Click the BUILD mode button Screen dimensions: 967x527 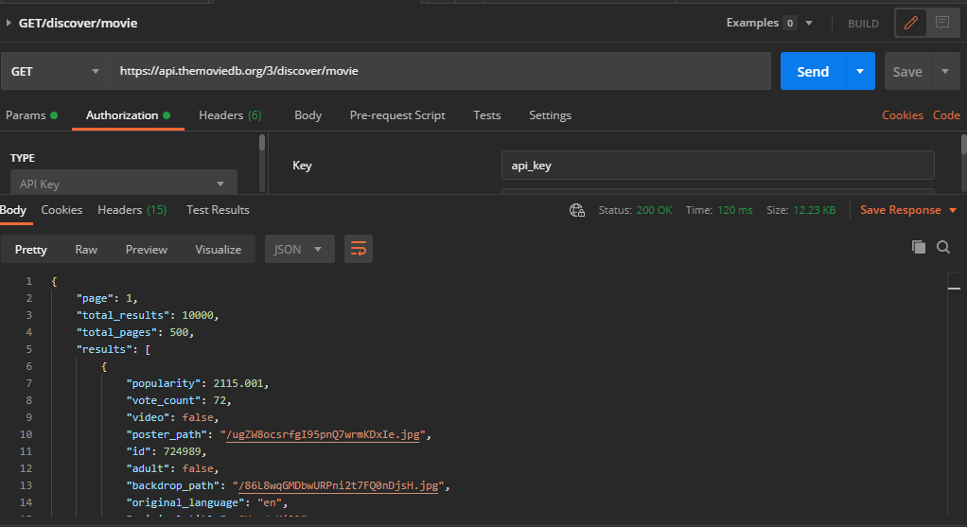[863, 24]
